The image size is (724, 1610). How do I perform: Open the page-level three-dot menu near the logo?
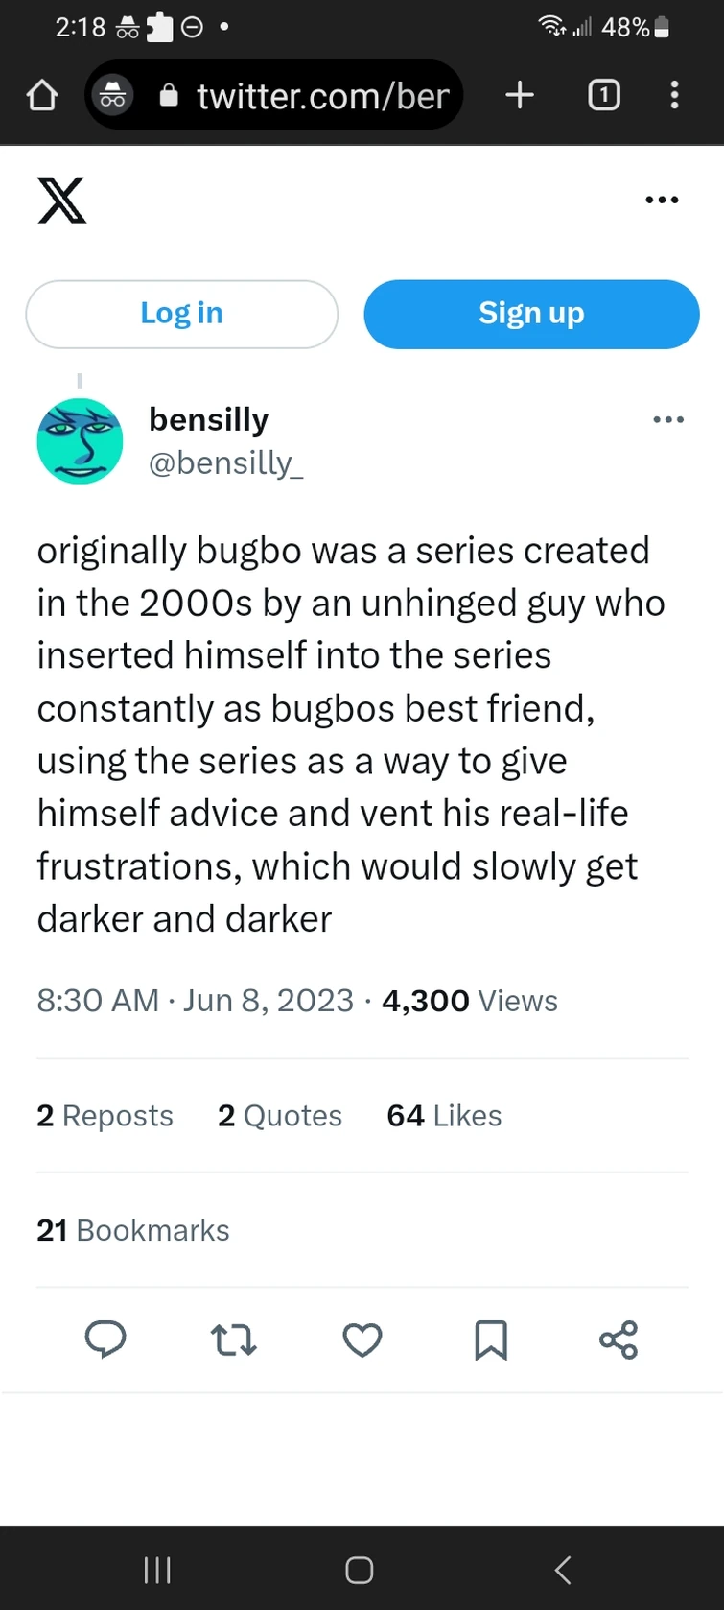pos(662,200)
